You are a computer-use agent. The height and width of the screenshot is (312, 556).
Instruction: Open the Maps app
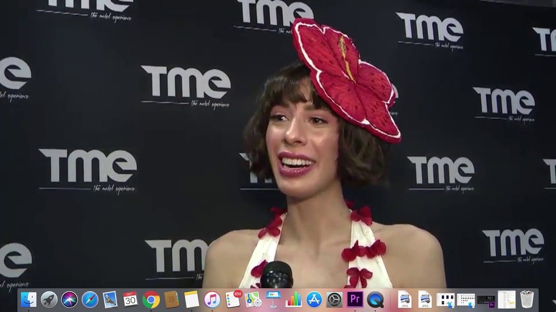pos(253,299)
